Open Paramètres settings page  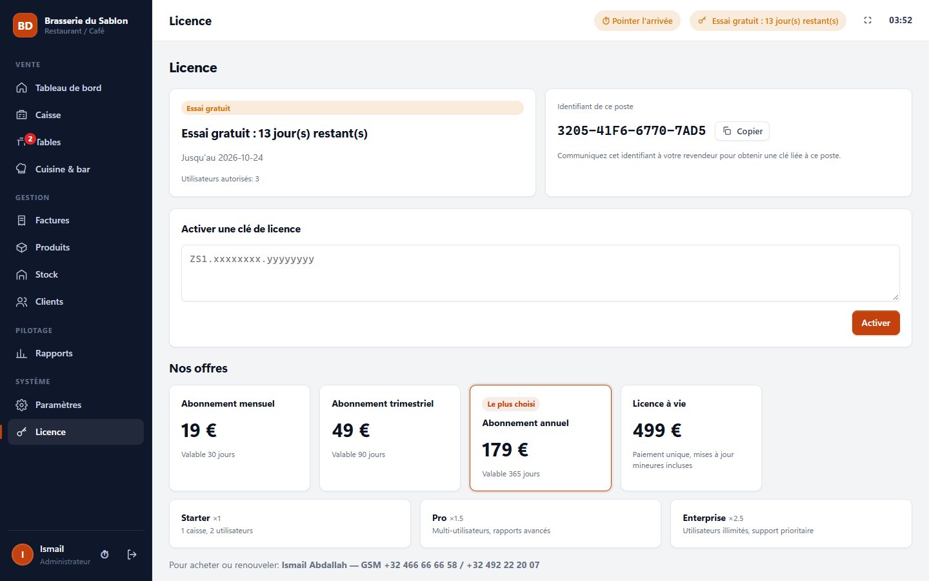point(75,405)
